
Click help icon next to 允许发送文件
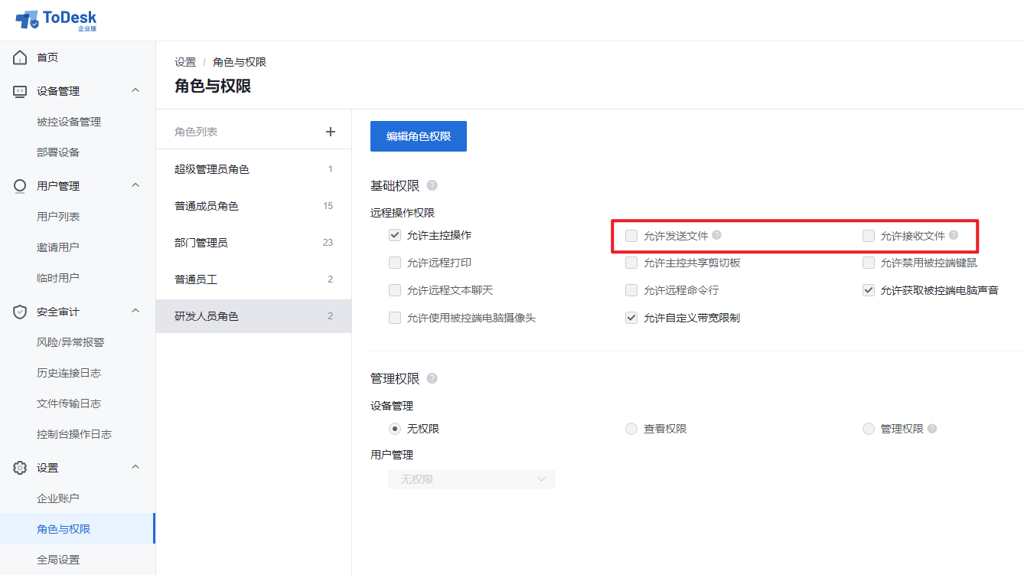tap(717, 235)
